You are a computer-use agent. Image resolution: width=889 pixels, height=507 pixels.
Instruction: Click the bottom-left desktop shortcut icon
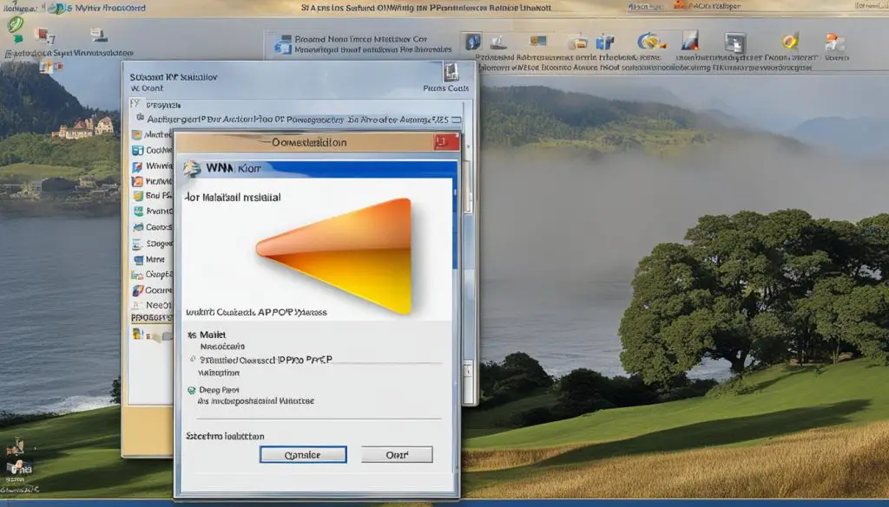pyautogui.click(x=19, y=467)
